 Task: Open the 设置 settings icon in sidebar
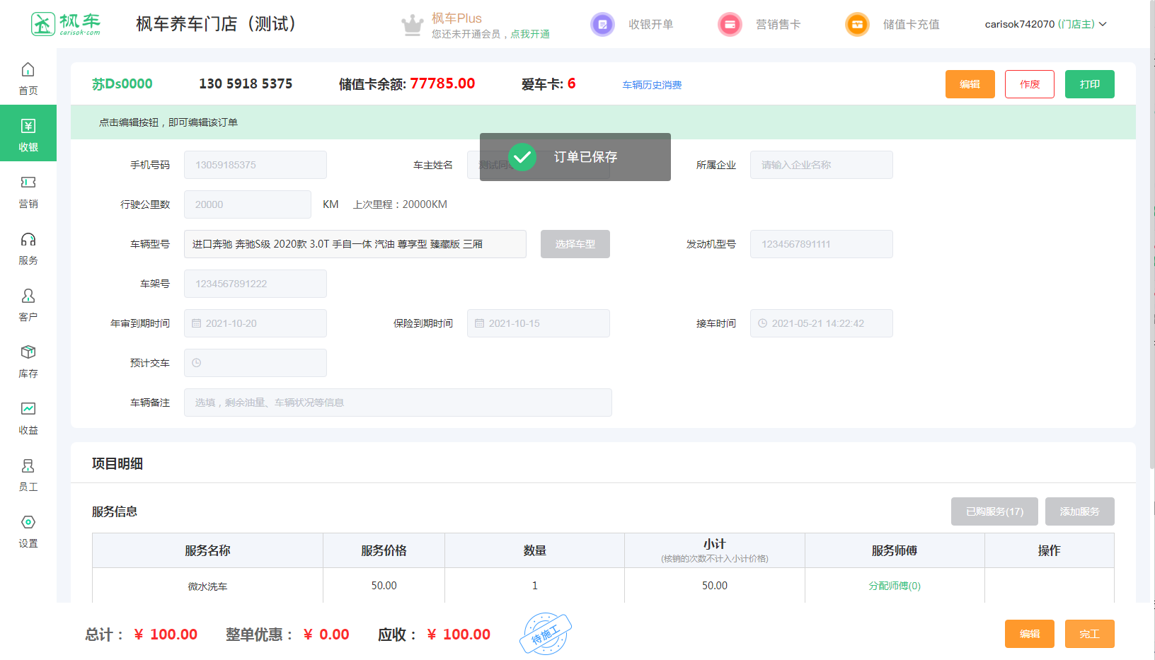pos(28,523)
